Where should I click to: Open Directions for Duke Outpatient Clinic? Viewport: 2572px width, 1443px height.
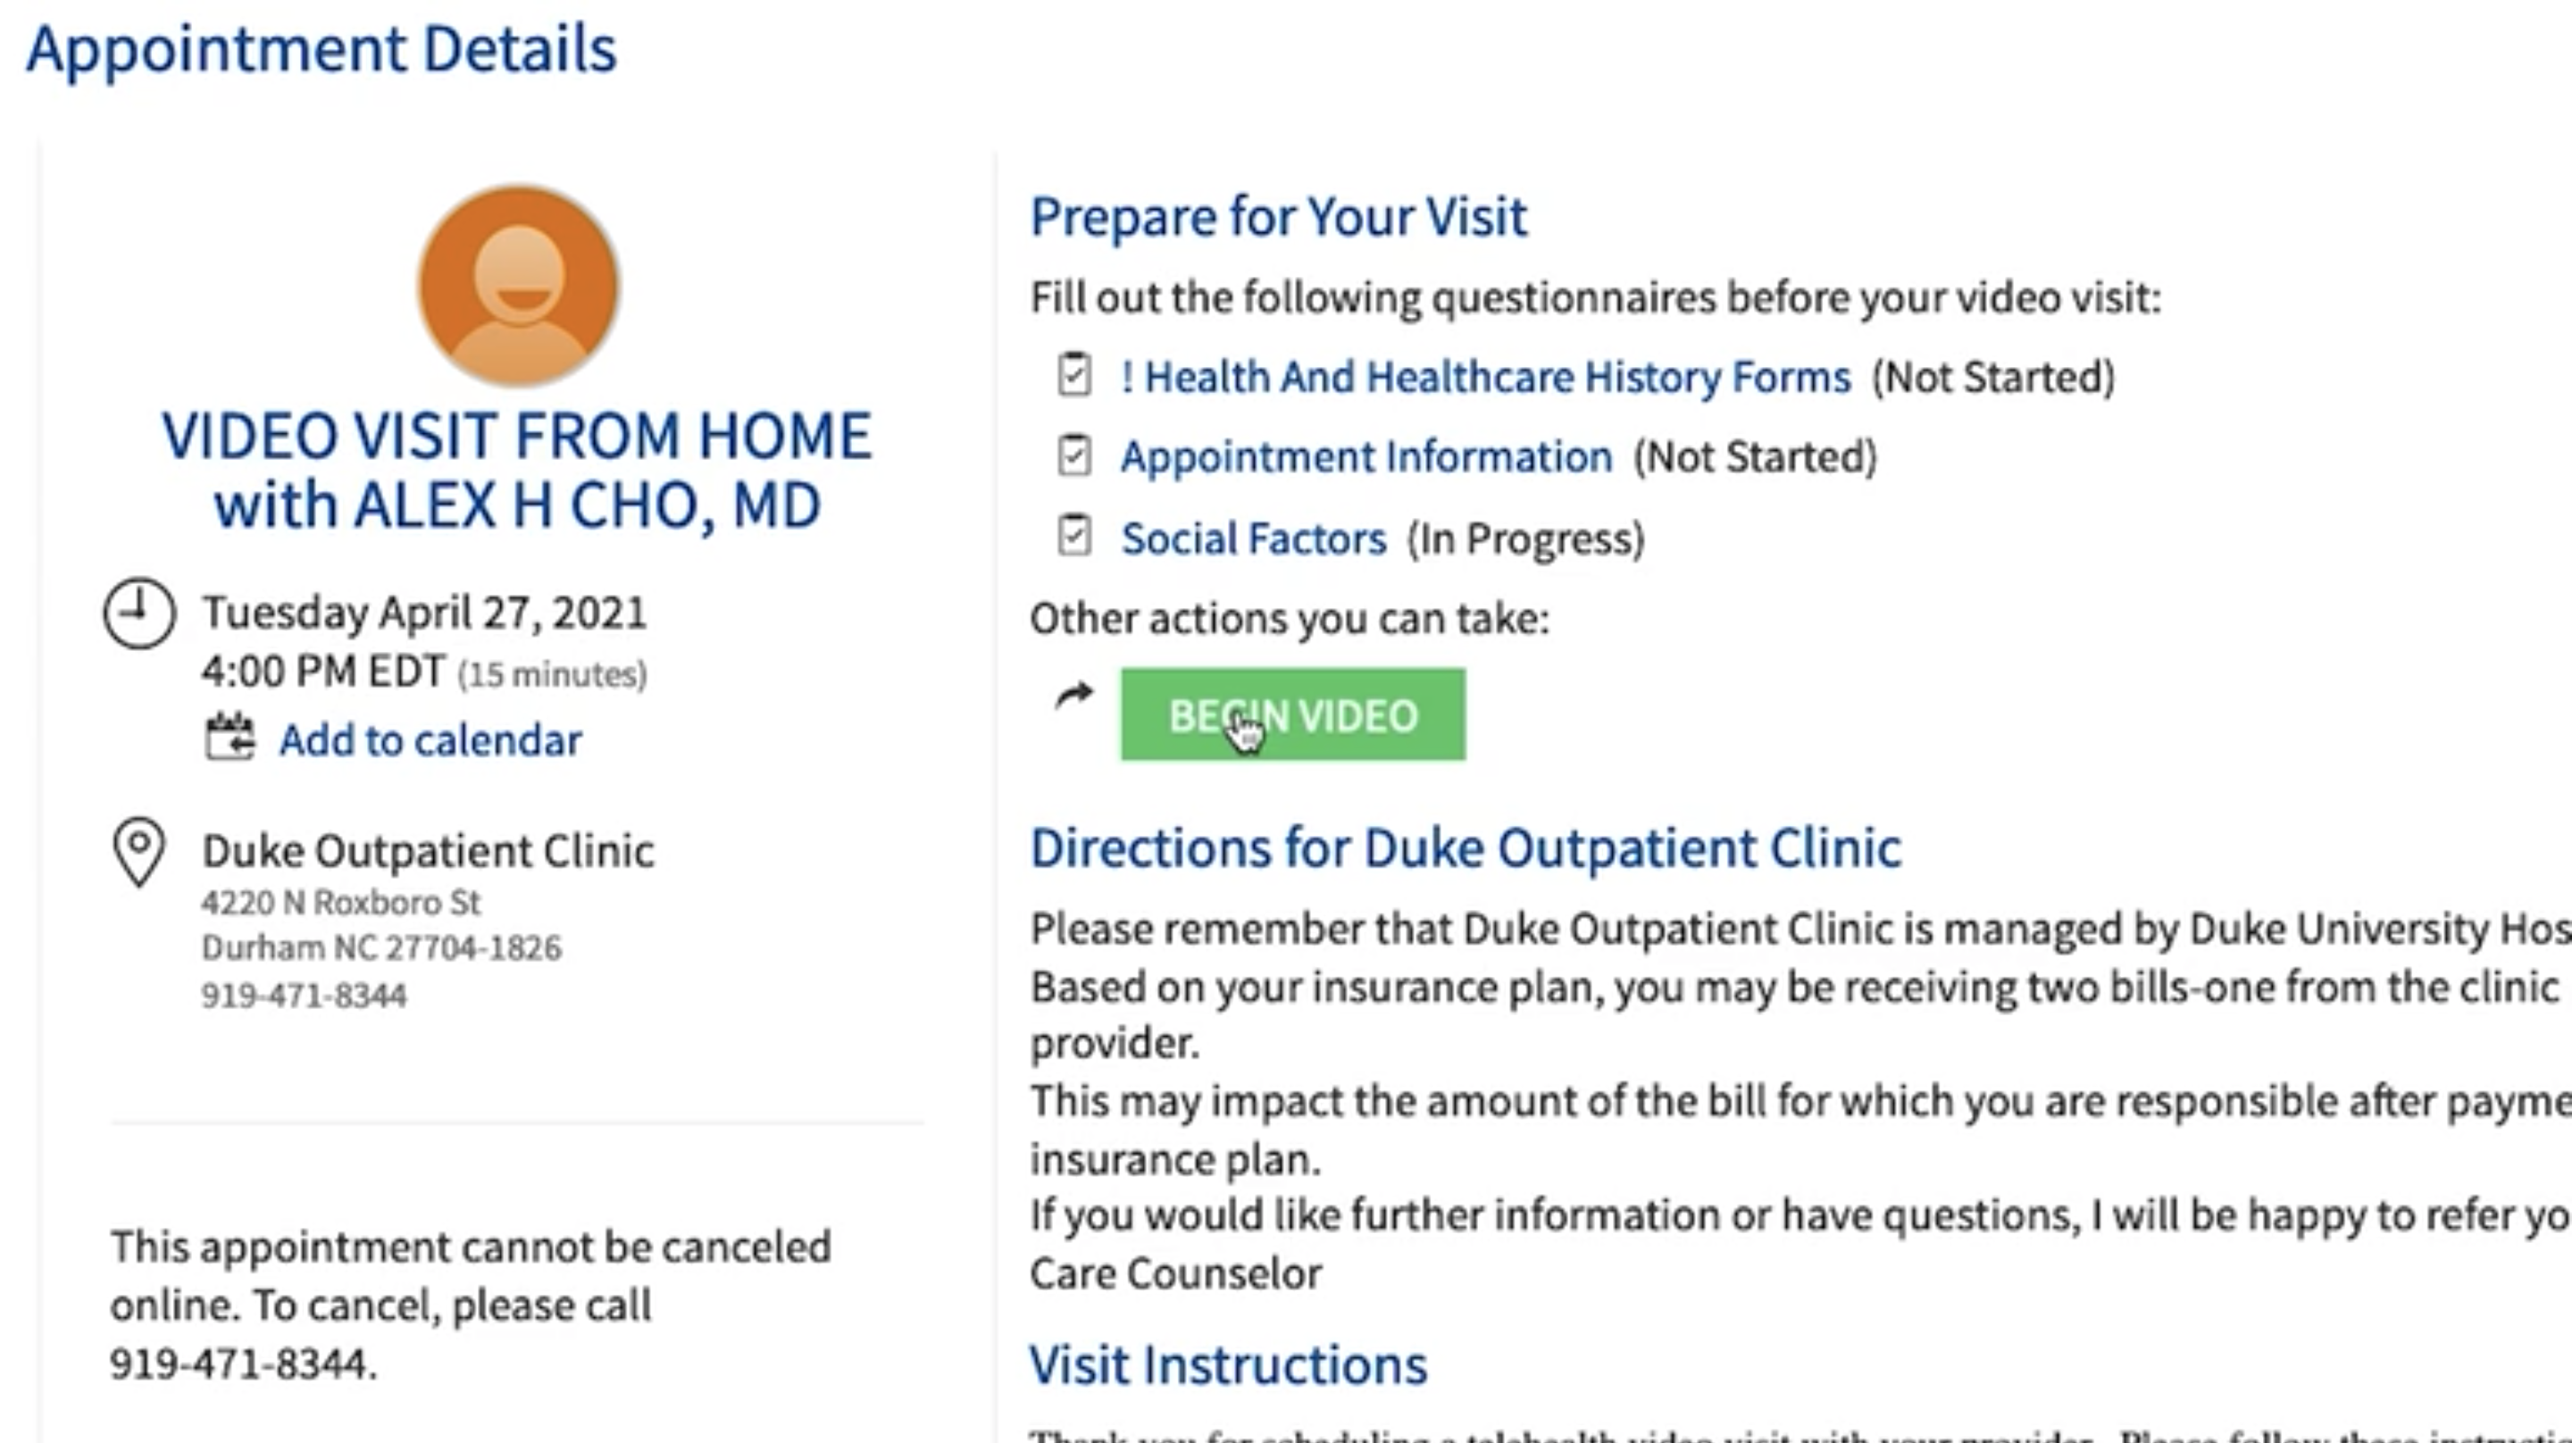(x=1464, y=847)
